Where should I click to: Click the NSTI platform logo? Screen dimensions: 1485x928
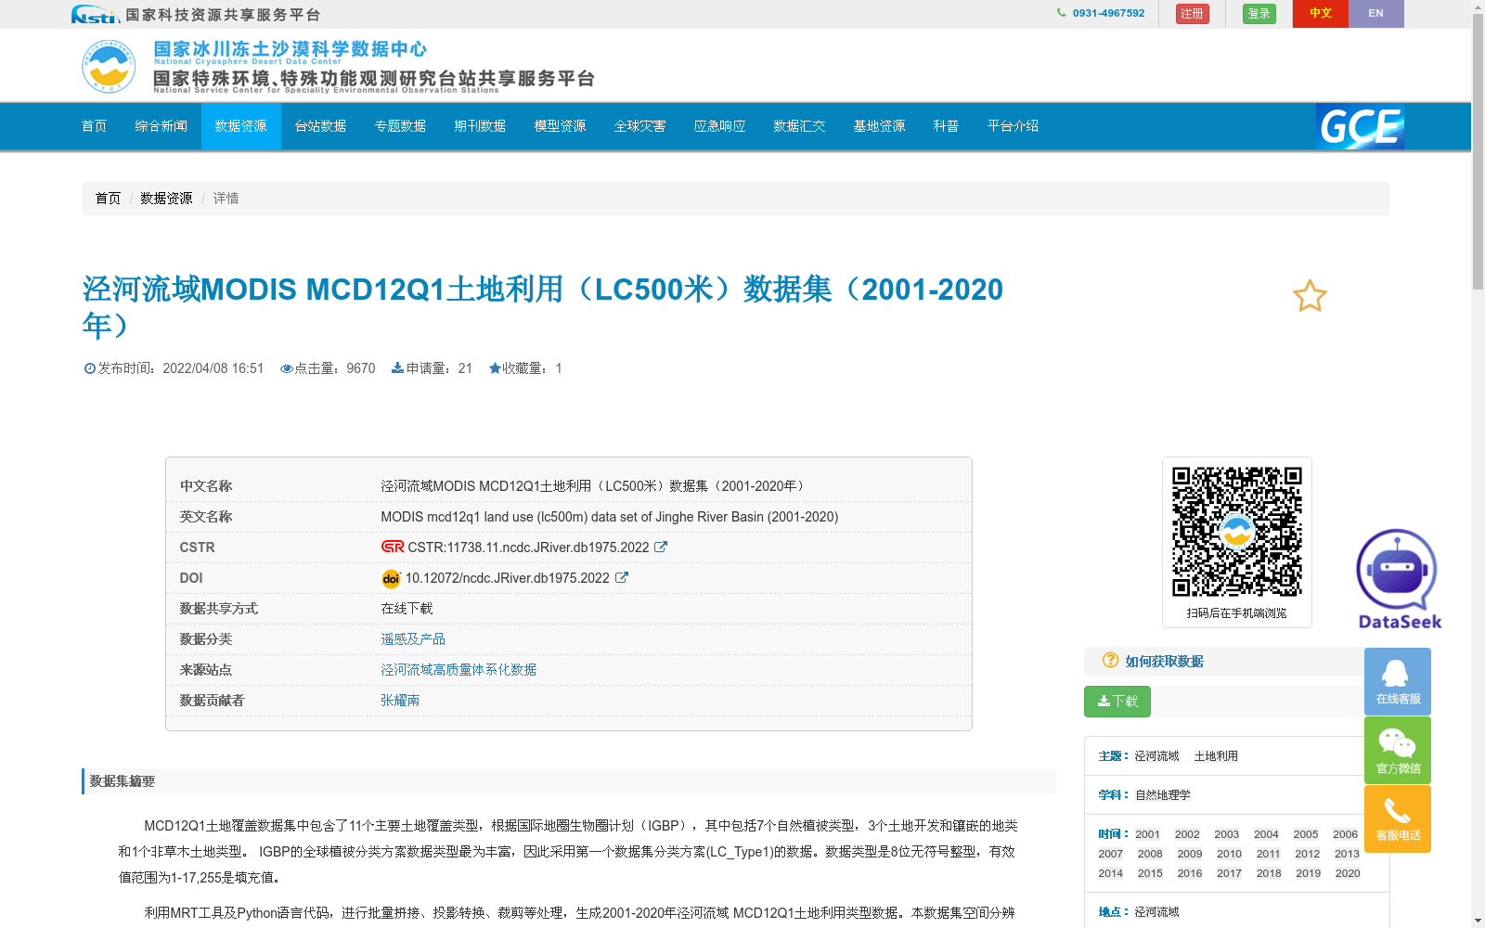click(x=96, y=14)
